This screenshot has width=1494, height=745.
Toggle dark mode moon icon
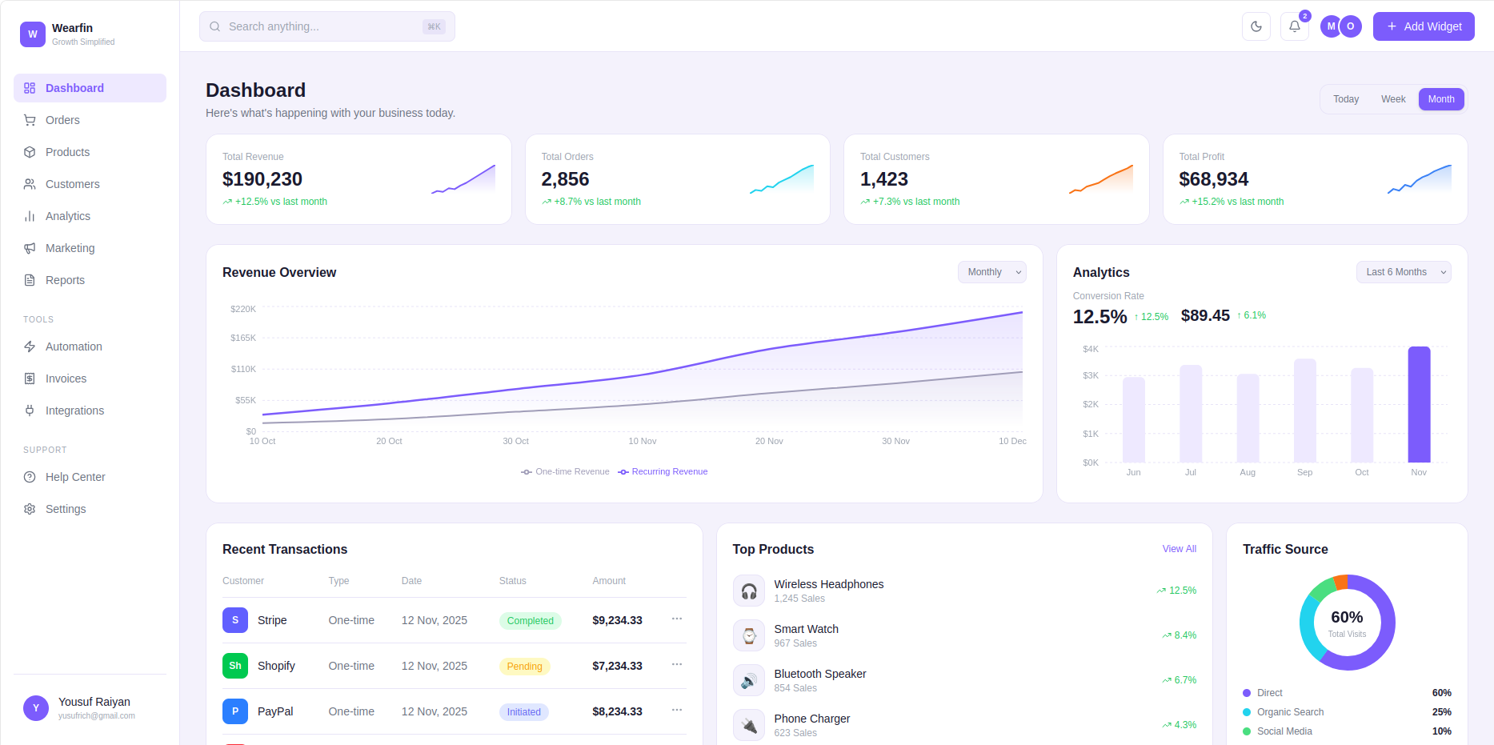1256,26
